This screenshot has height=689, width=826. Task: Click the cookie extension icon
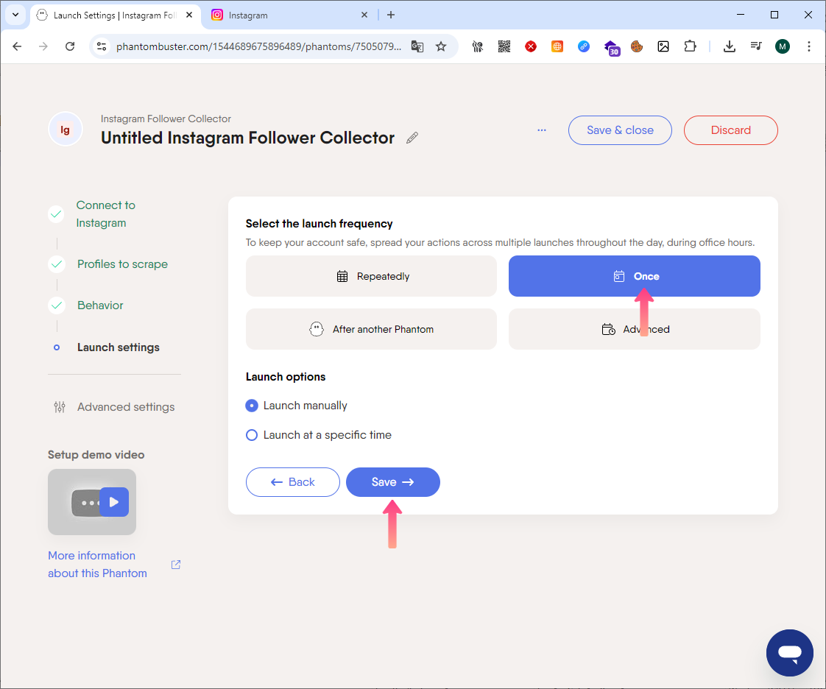coord(637,46)
